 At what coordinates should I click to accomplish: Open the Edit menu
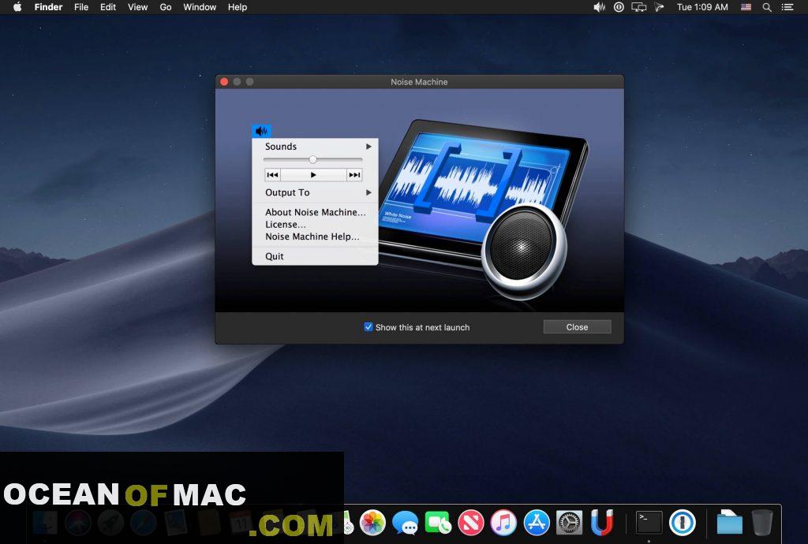[107, 7]
